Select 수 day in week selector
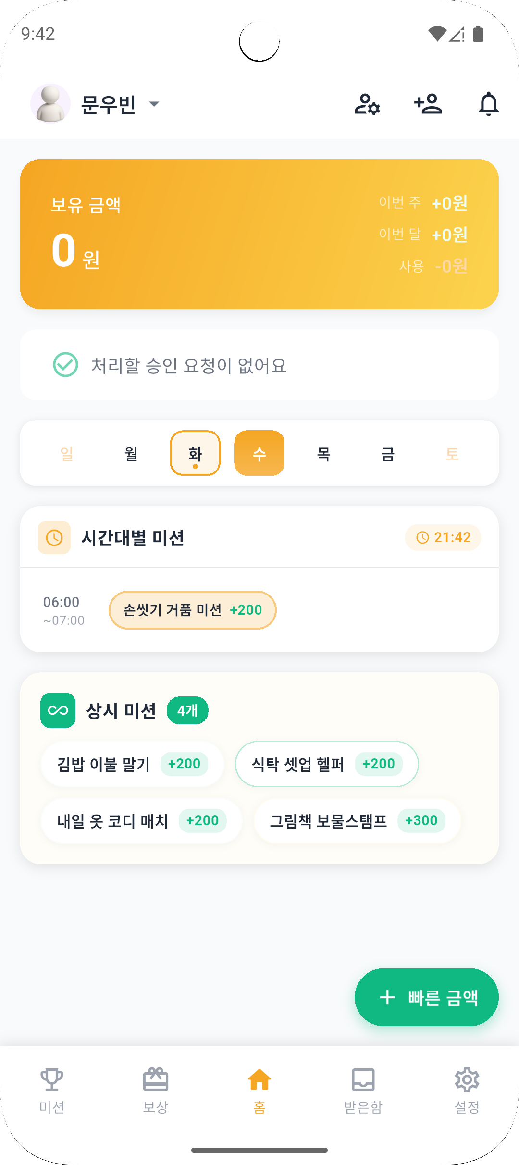The width and height of the screenshot is (519, 1165). pyautogui.click(x=259, y=453)
